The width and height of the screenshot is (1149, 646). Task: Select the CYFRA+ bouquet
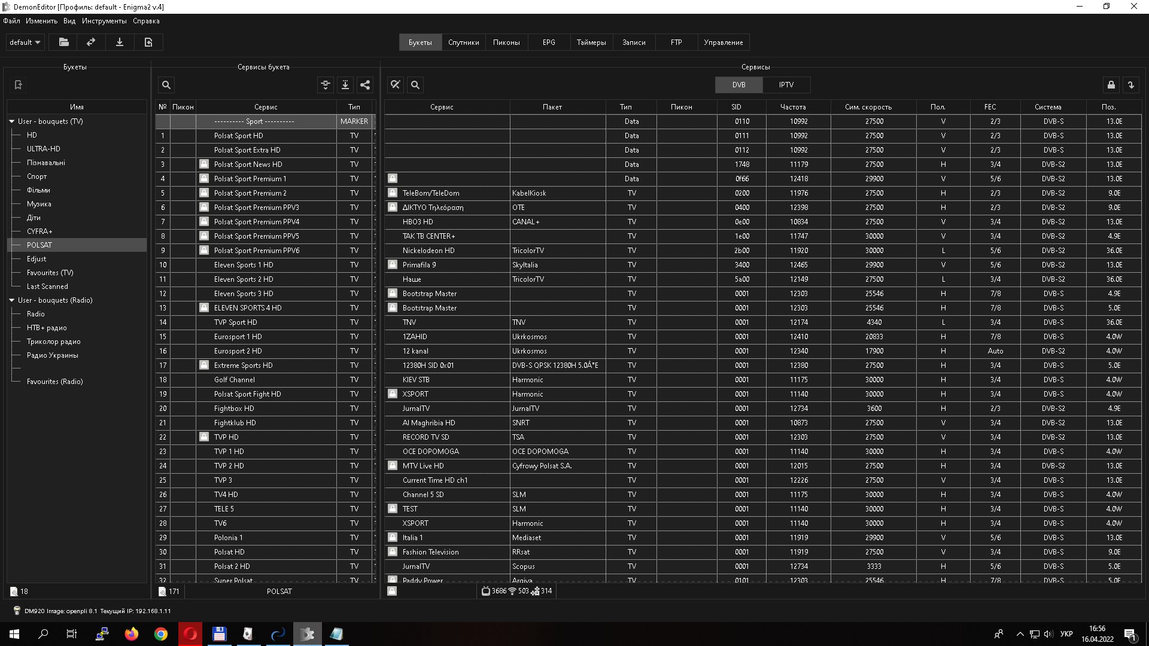77,231
